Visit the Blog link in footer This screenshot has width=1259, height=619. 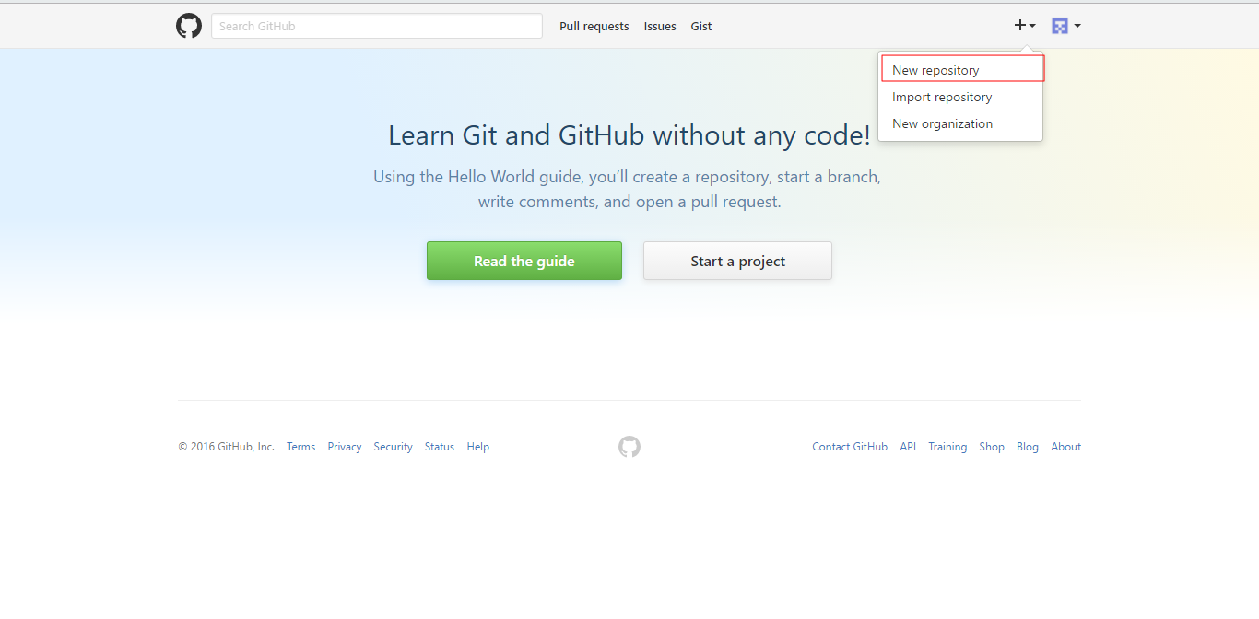click(x=1027, y=447)
